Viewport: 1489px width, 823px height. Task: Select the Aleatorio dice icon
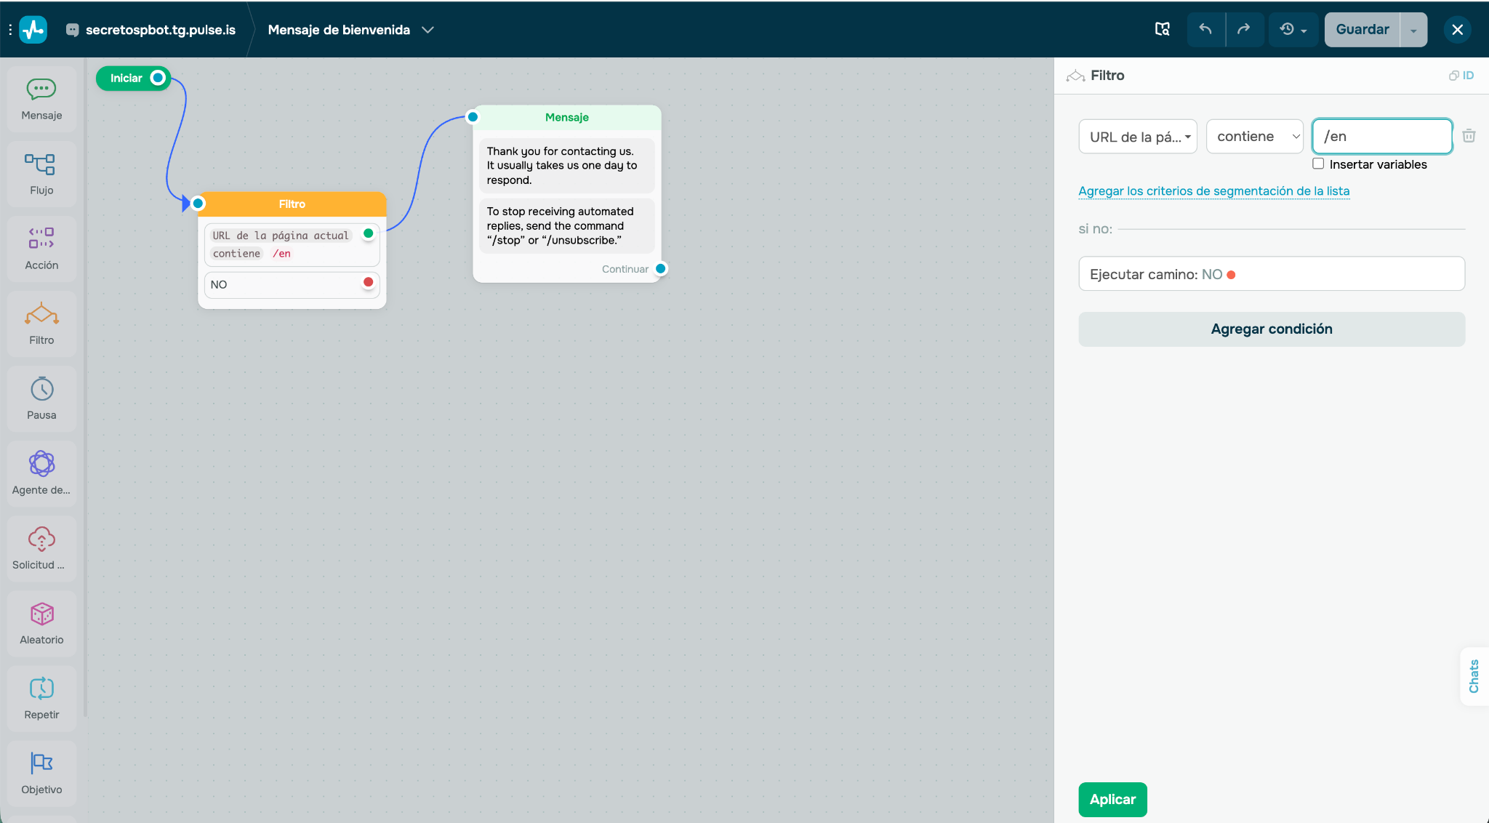coord(41,614)
